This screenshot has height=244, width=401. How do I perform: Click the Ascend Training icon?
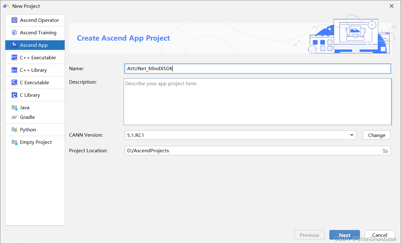[14, 33]
